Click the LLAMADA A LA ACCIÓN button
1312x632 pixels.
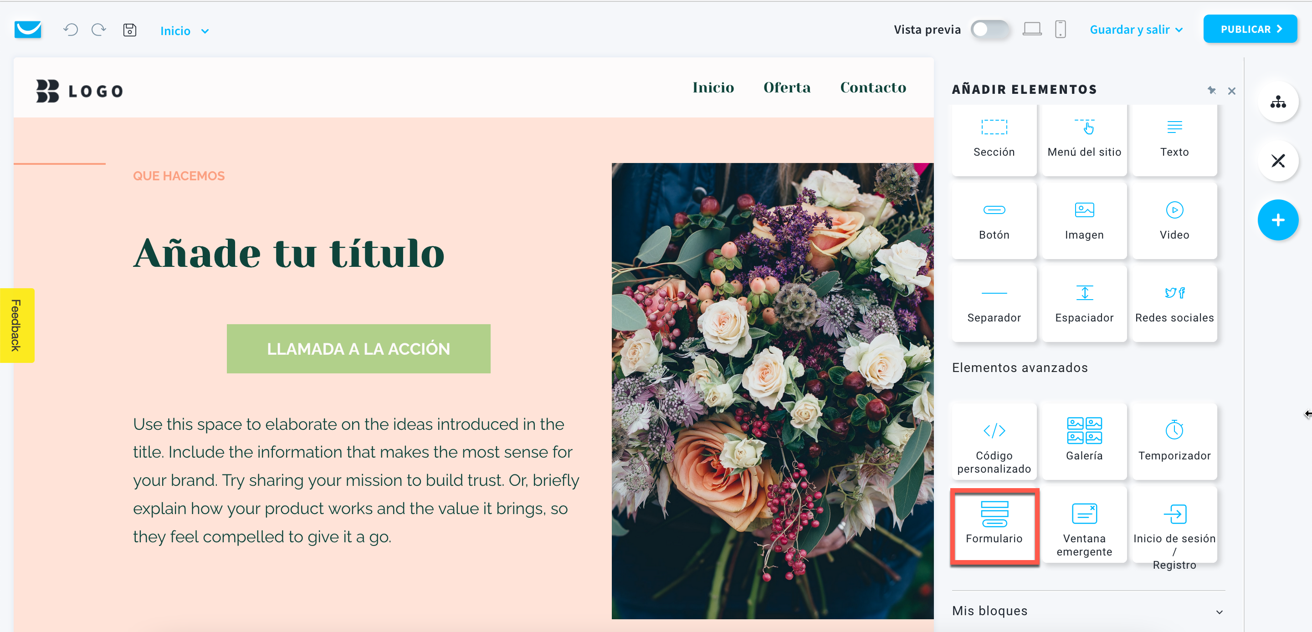point(359,349)
